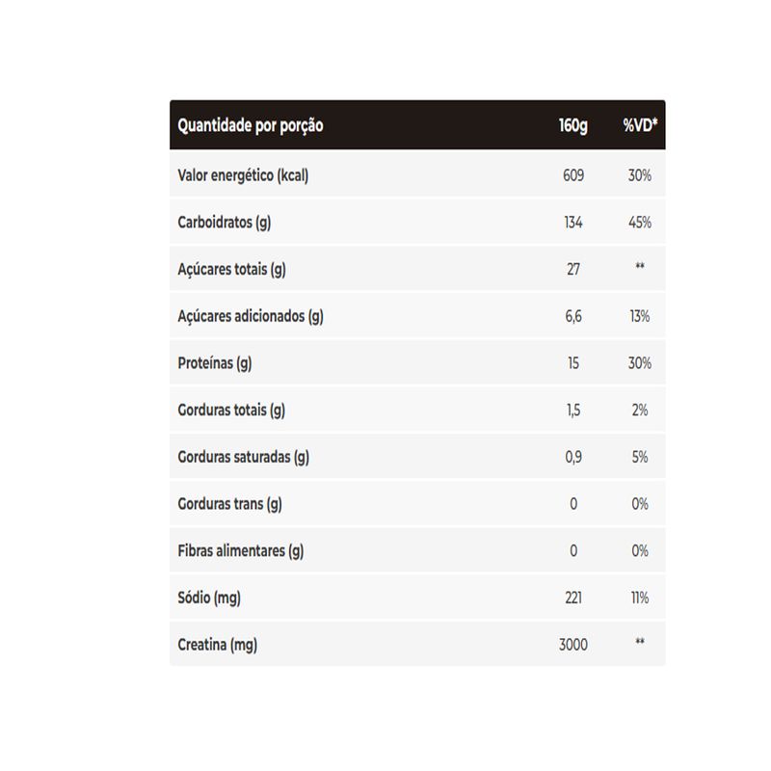
Task: Select the 160g serving size header
Action: [x=572, y=126]
